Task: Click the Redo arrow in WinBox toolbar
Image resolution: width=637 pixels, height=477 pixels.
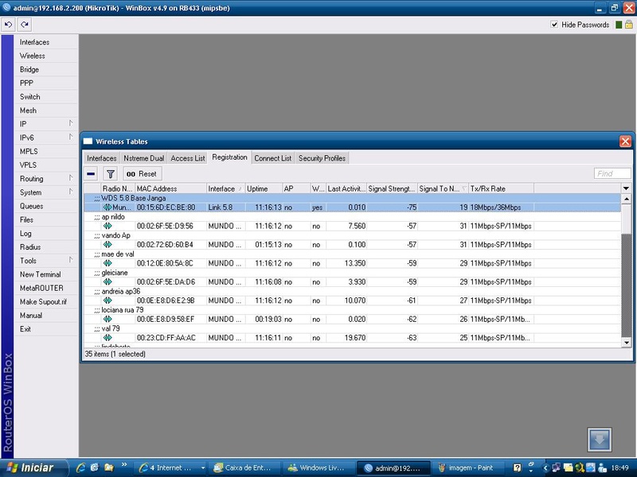Action: (x=25, y=25)
